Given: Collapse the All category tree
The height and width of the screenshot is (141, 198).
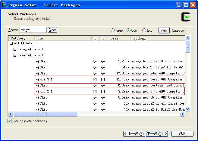Looking at the screenshot, I should pyautogui.click(x=11, y=43).
